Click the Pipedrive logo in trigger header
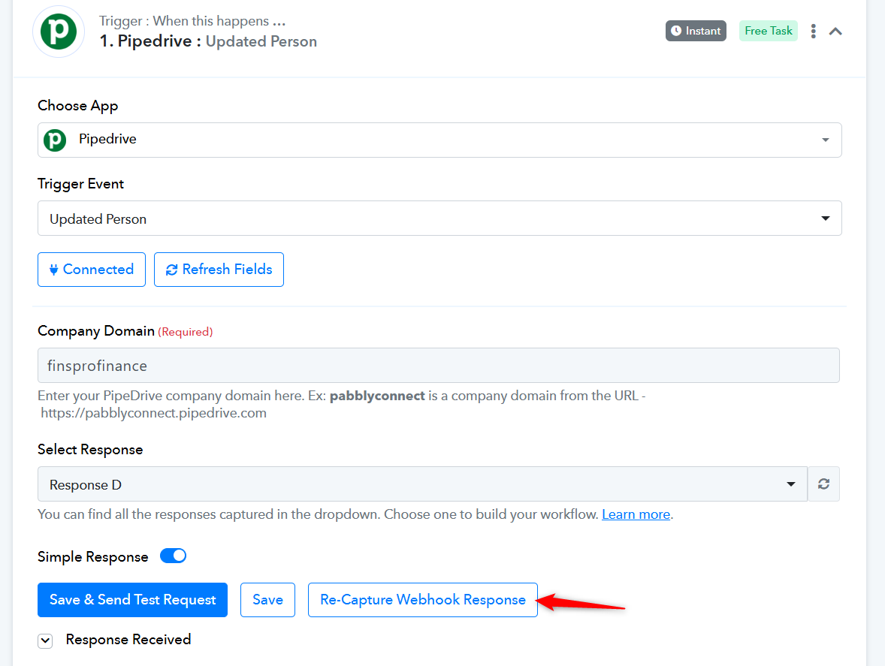885x666 pixels. pyautogui.click(x=59, y=32)
